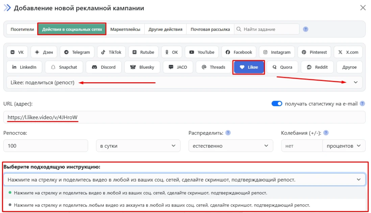The width and height of the screenshot is (371, 213).
Task: Click the VK social network button
Action: (17, 52)
